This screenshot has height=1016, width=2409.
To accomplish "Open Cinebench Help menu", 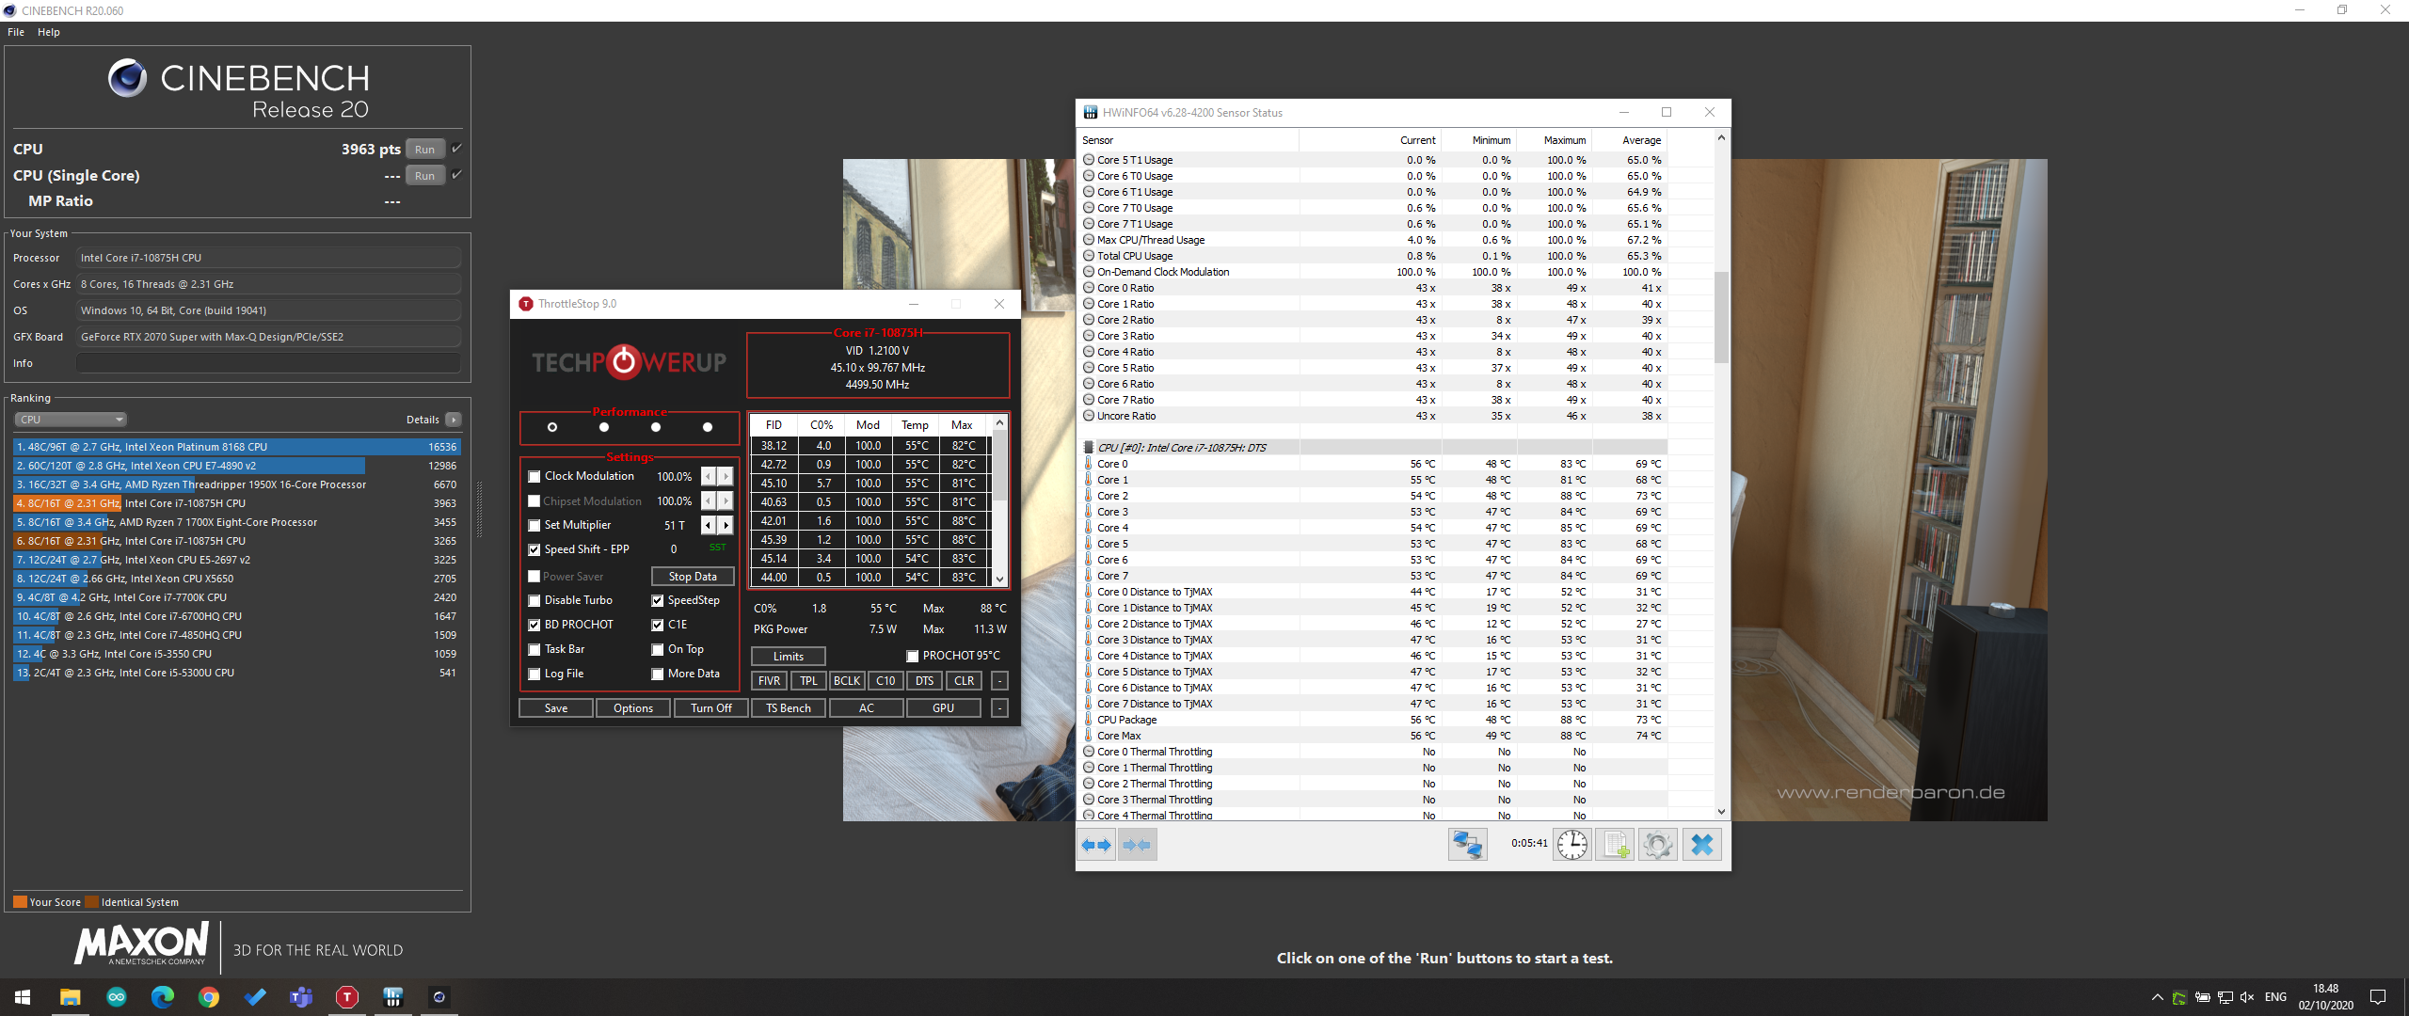I will pos(49,32).
